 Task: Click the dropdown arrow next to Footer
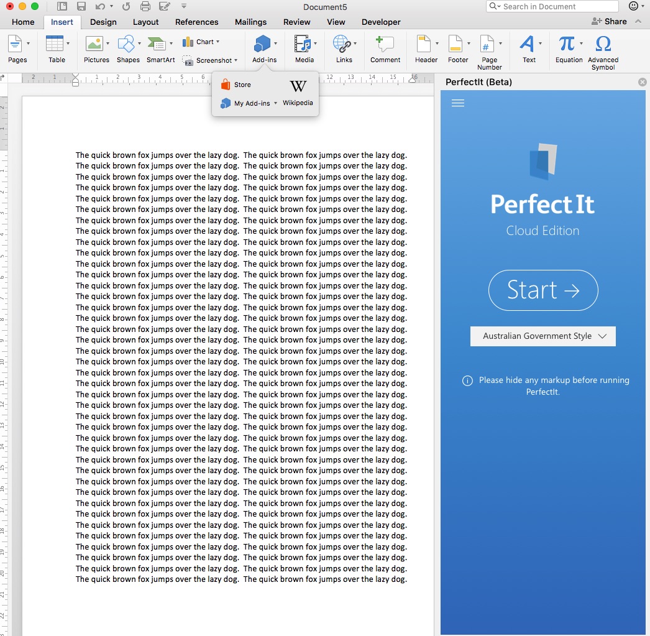coord(469,43)
